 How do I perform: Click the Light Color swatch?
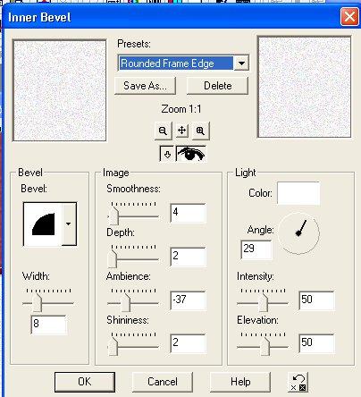[298, 193]
